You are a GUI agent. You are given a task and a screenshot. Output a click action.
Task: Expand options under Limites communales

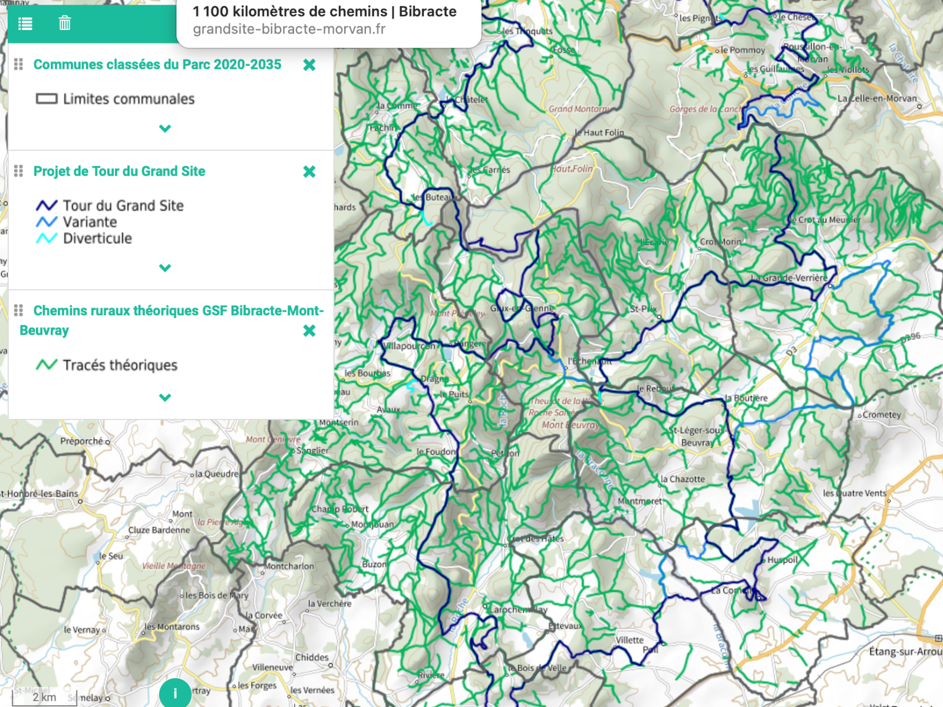click(x=165, y=128)
